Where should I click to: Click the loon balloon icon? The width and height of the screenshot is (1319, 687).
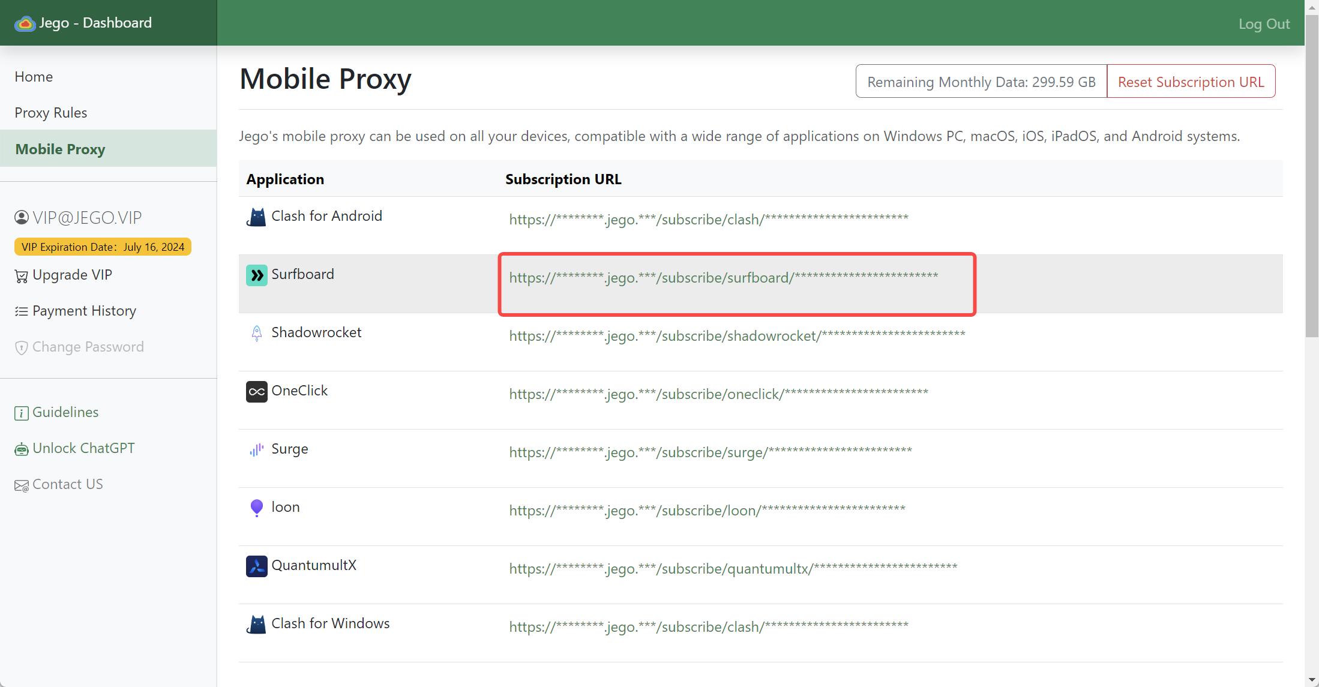(256, 508)
